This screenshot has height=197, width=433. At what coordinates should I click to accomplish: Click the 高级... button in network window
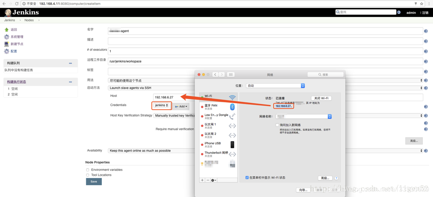(x=325, y=178)
